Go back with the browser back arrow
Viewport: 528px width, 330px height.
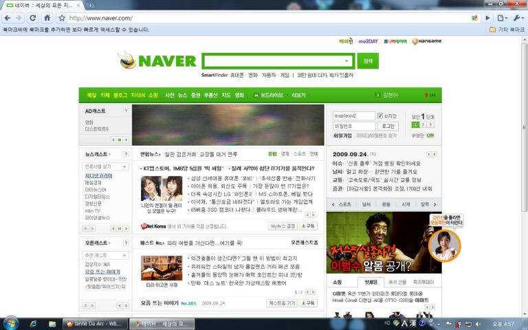[x=8, y=18]
